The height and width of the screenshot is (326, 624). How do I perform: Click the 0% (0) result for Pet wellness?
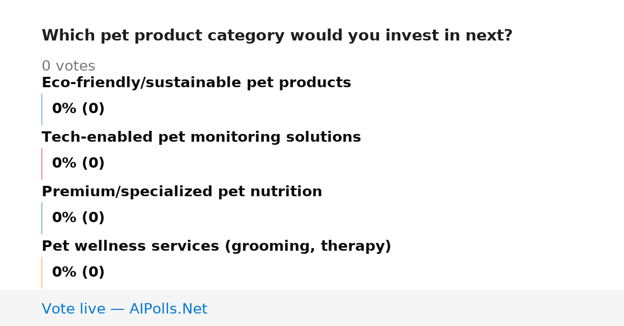click(x=79, y=273)
